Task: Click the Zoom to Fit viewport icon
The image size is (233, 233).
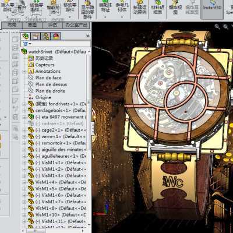Action: [217, 27]
